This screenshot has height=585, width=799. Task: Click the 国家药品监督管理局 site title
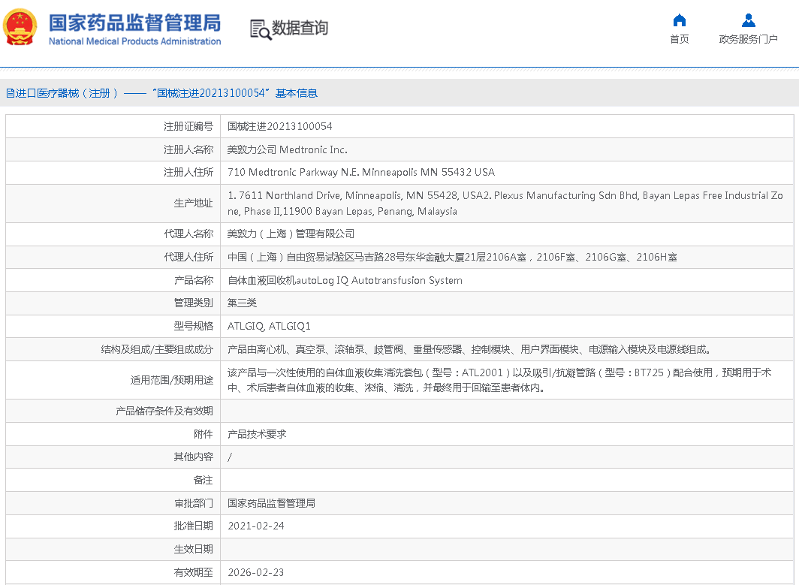tap(134, 22)
